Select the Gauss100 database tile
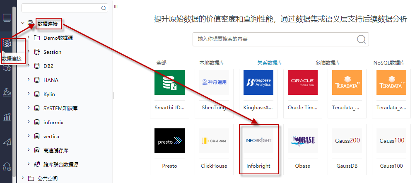 point(391,149)
